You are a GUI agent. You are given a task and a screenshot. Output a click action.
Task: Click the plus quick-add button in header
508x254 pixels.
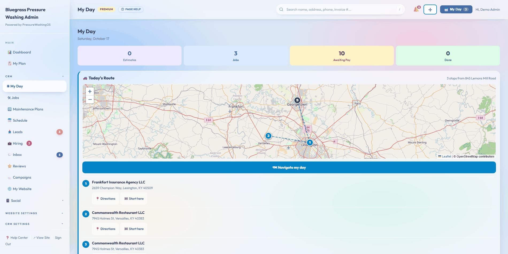tap(430, 10)
